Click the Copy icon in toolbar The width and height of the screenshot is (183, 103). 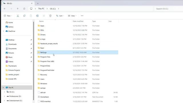point(24,16)
